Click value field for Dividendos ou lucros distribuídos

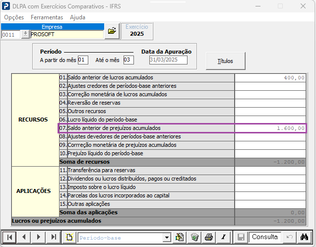pos(270,179)
